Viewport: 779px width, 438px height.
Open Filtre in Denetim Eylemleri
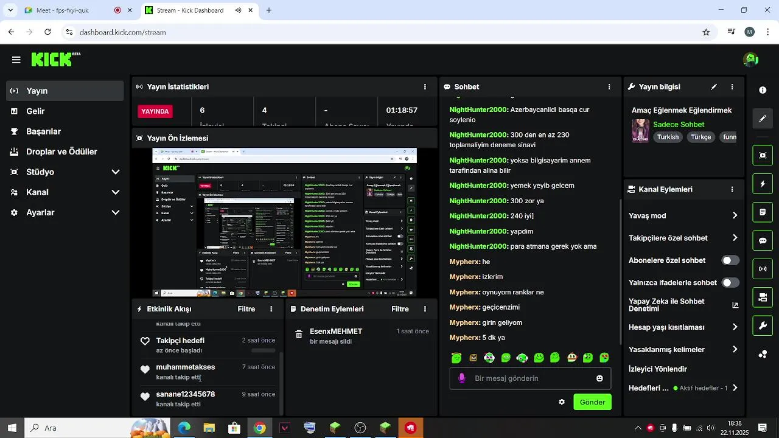(400, 309)
